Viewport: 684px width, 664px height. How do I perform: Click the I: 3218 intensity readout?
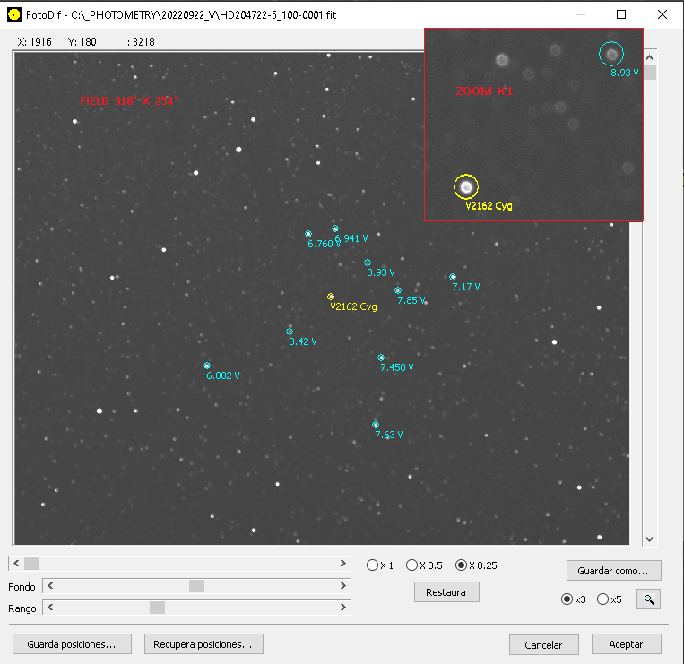140,42
